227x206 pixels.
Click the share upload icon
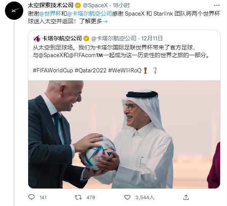click(186, 197)
